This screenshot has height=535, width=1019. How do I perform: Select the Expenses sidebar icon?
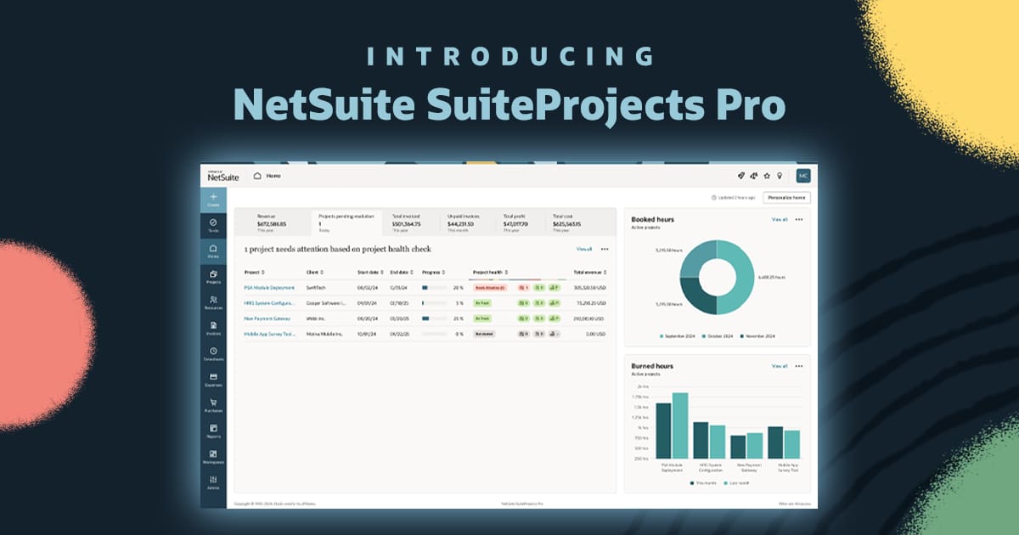[x=213, y=377]
